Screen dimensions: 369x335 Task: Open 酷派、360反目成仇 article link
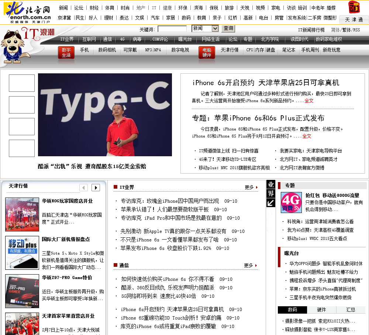click(167, 288)
